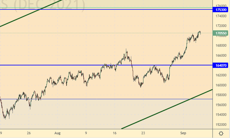Click the 164070 blue price label
230x138 pixels.
coord(221,65)
